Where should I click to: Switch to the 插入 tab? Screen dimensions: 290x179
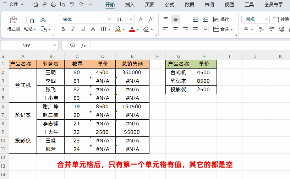(x=130, y=5)
